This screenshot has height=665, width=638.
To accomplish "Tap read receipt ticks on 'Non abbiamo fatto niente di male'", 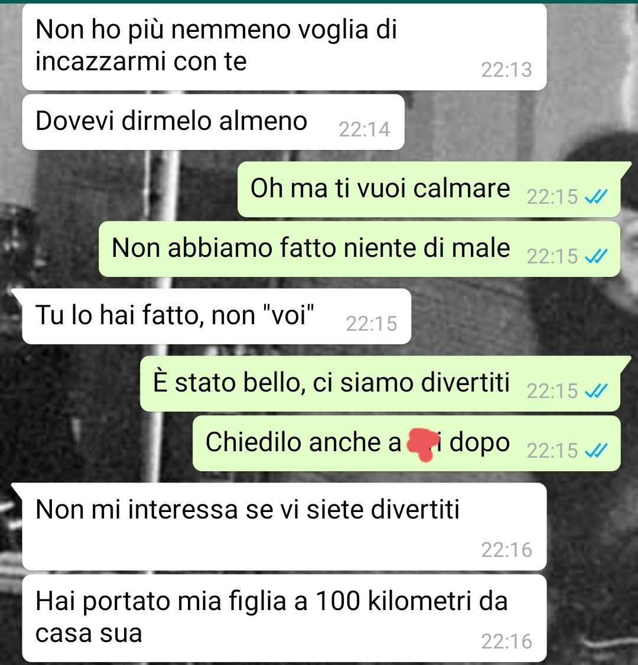I will [597, 256].
